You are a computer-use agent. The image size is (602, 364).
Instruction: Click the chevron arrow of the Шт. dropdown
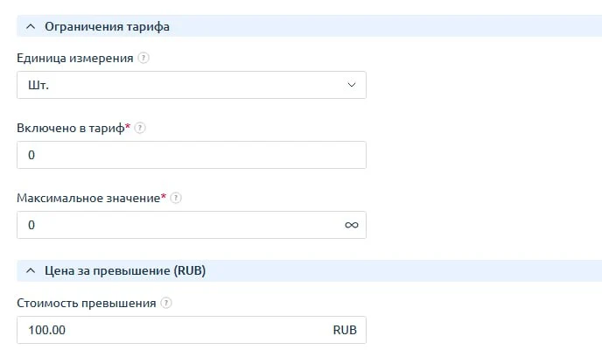point(351,85)
